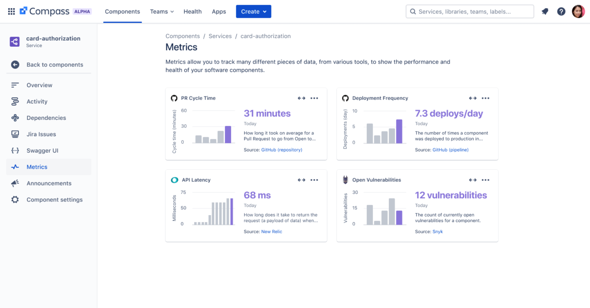Open the Teams dropdown menu

coord(162,12)
